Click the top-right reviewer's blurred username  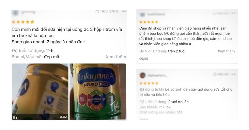(156, 14)
